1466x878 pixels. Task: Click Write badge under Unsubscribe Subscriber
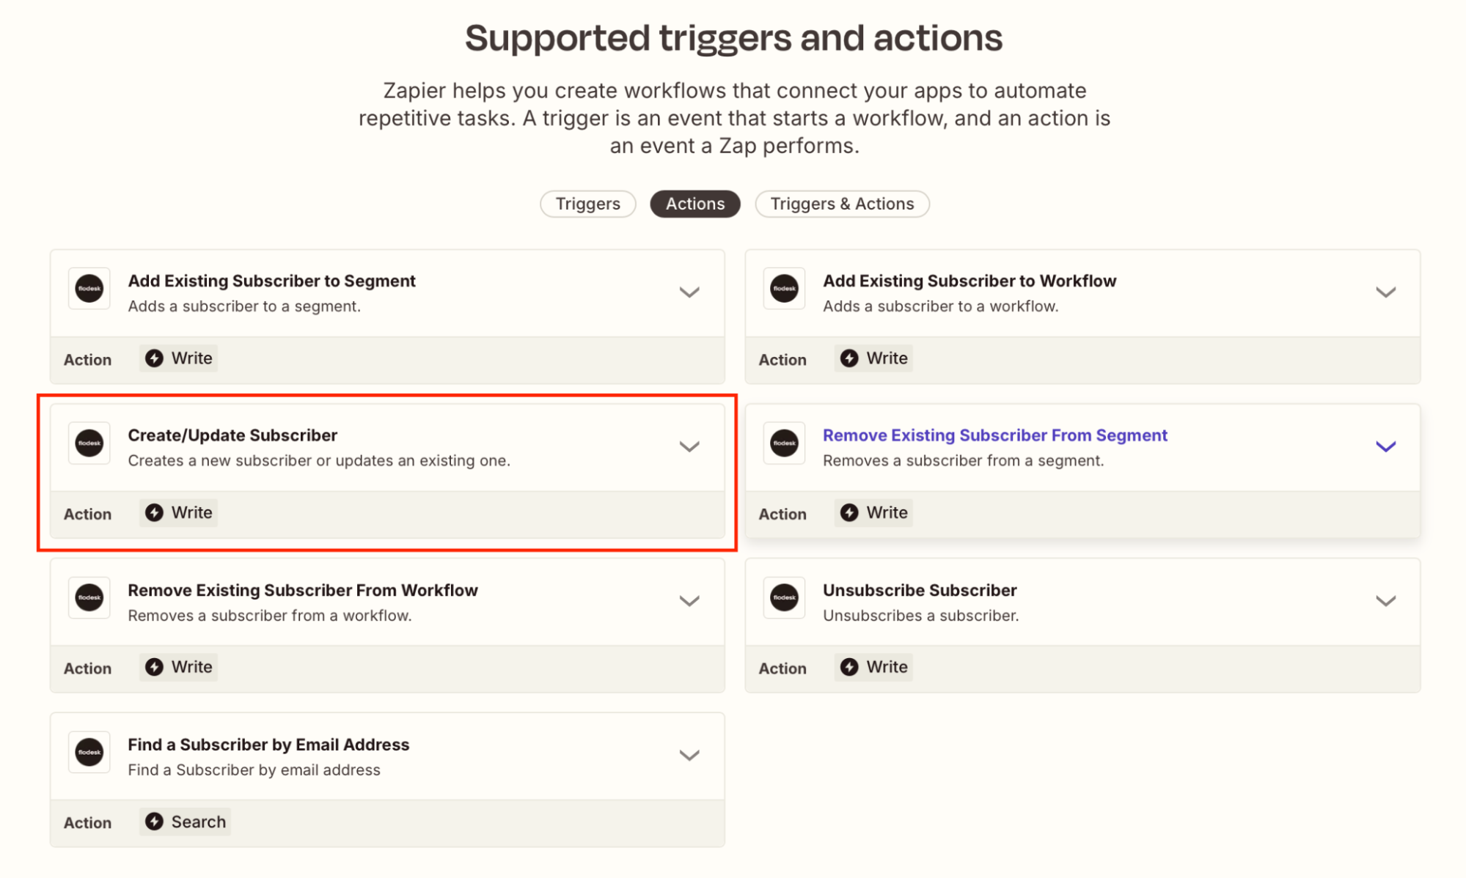point(873,667)
